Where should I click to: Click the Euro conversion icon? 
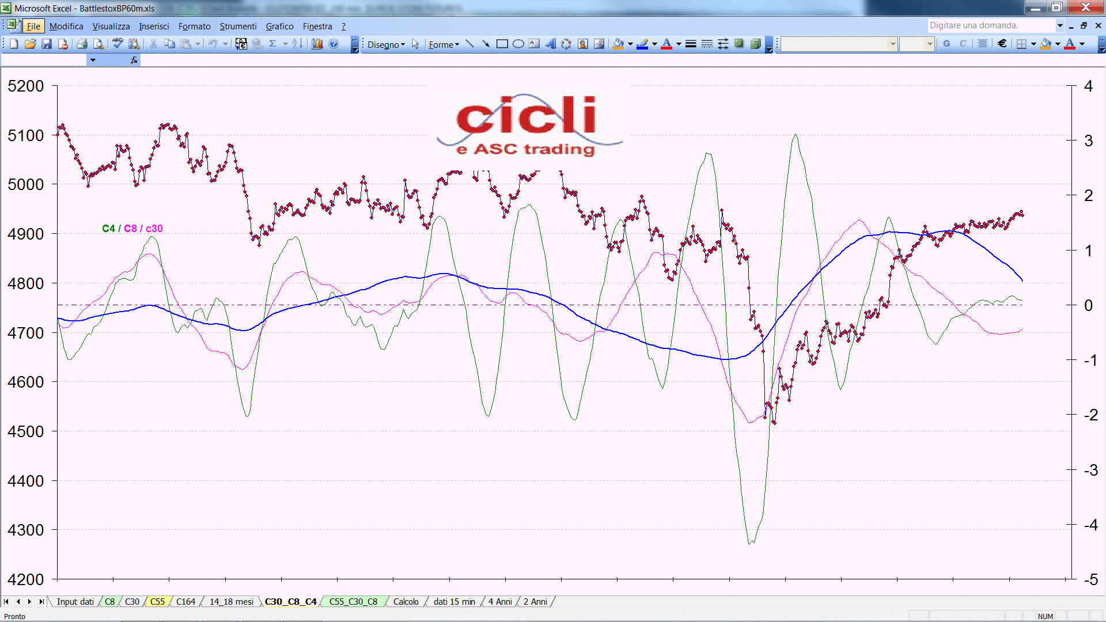241,44
